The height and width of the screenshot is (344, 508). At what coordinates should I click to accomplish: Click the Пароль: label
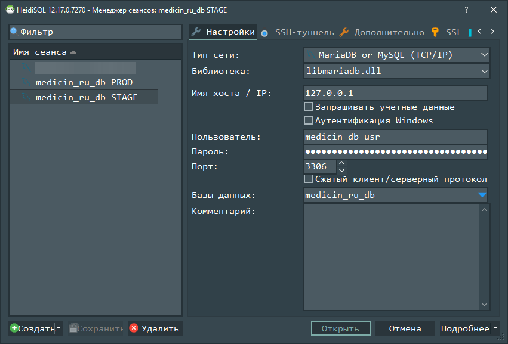pyautogui.click(x=210, y=151)
